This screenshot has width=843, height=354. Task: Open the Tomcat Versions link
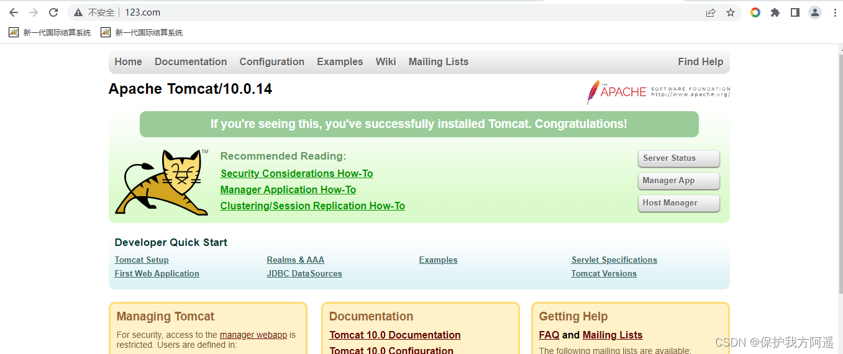coord(604,273)
